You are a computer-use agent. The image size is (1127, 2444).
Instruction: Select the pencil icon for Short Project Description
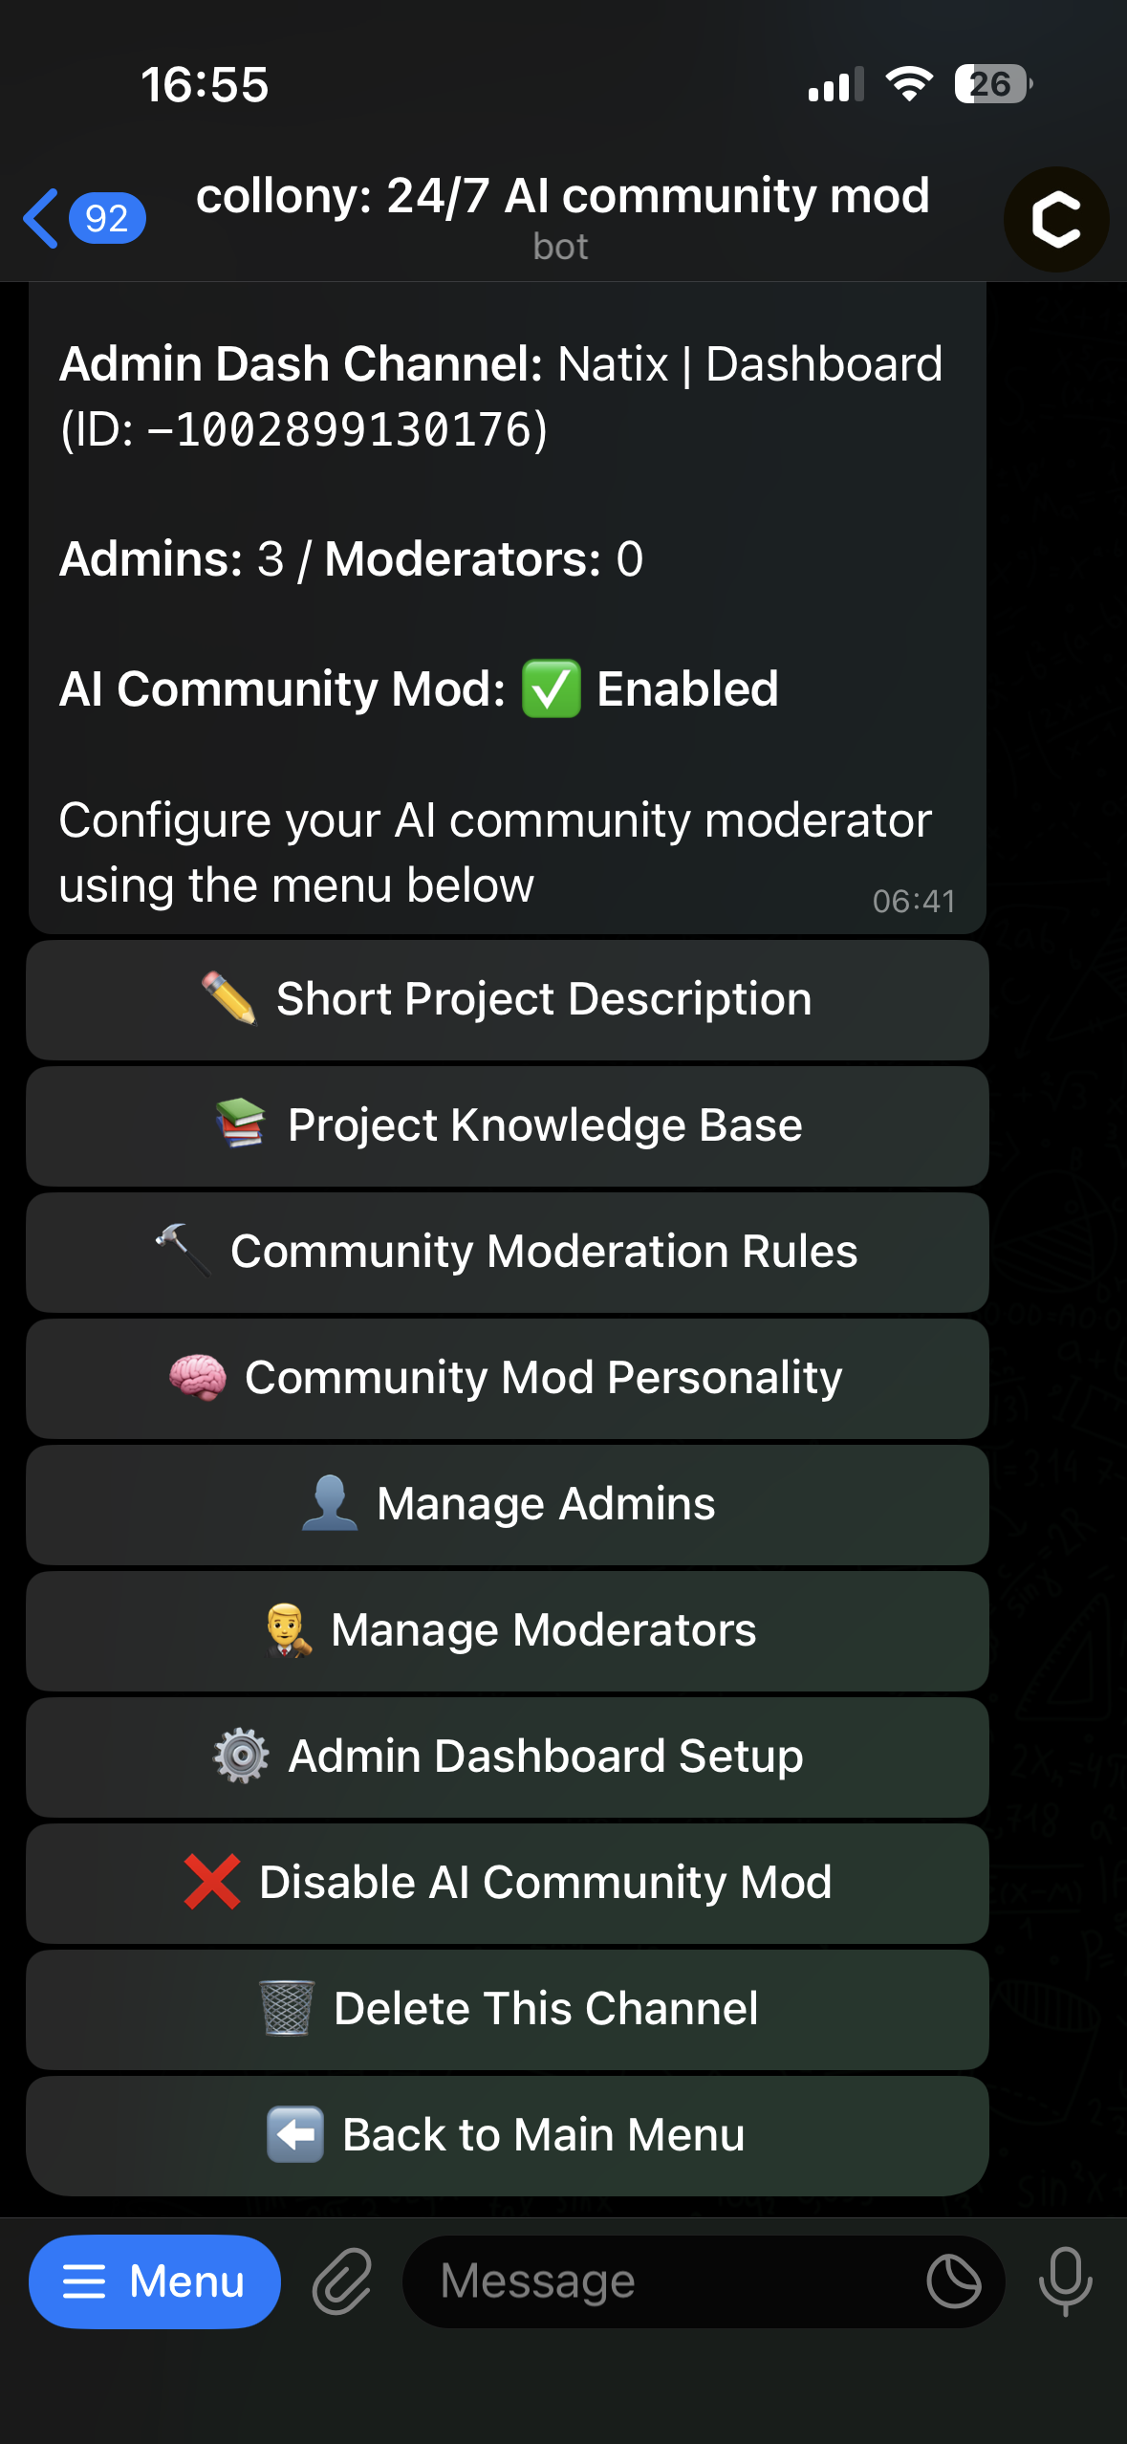click(228, 998)
